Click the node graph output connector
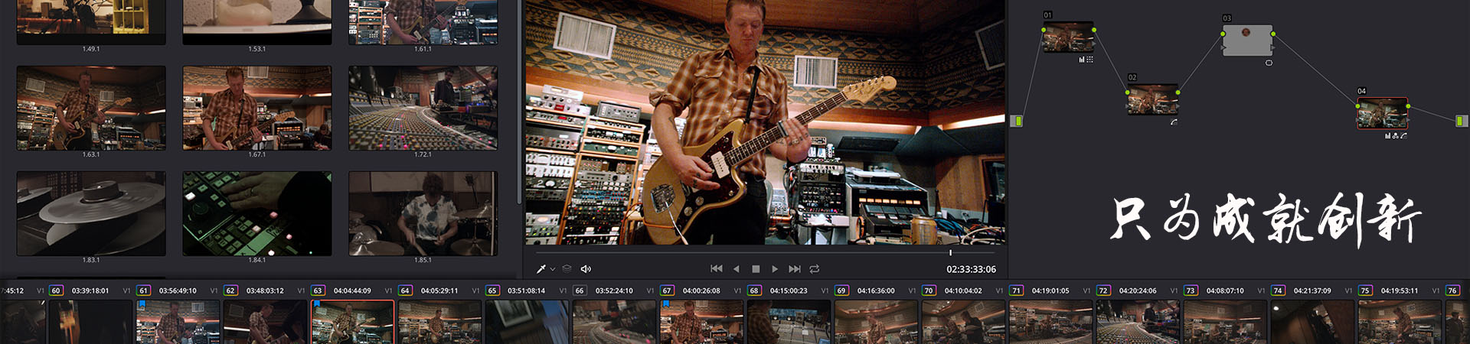This screenshot has width=1470, height=344. (x=1461, y=121)
